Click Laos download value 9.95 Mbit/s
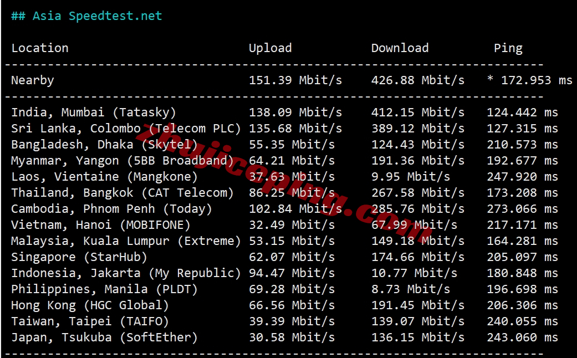 (410, 177)
